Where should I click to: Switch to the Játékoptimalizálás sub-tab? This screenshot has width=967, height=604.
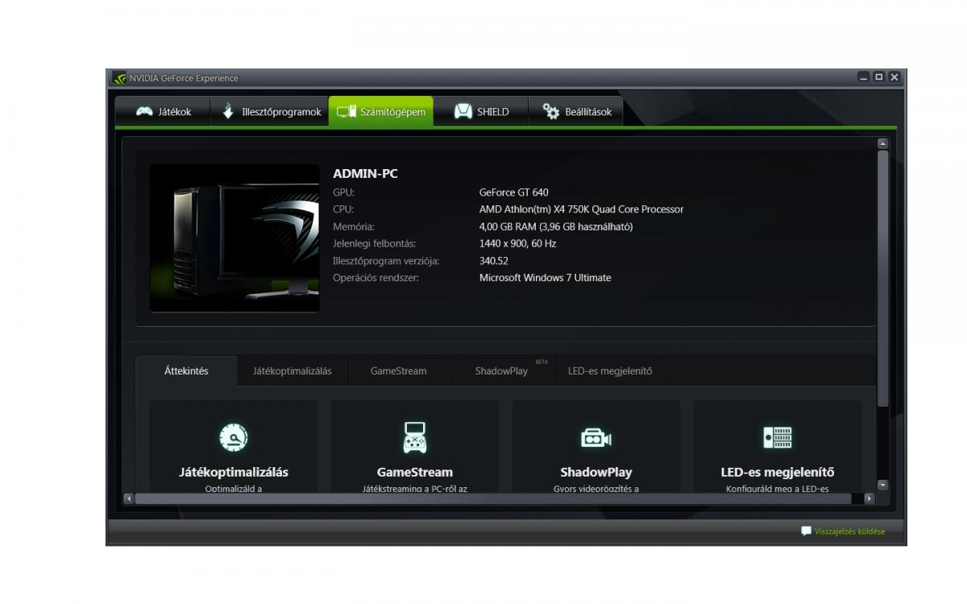coord(293,371)
